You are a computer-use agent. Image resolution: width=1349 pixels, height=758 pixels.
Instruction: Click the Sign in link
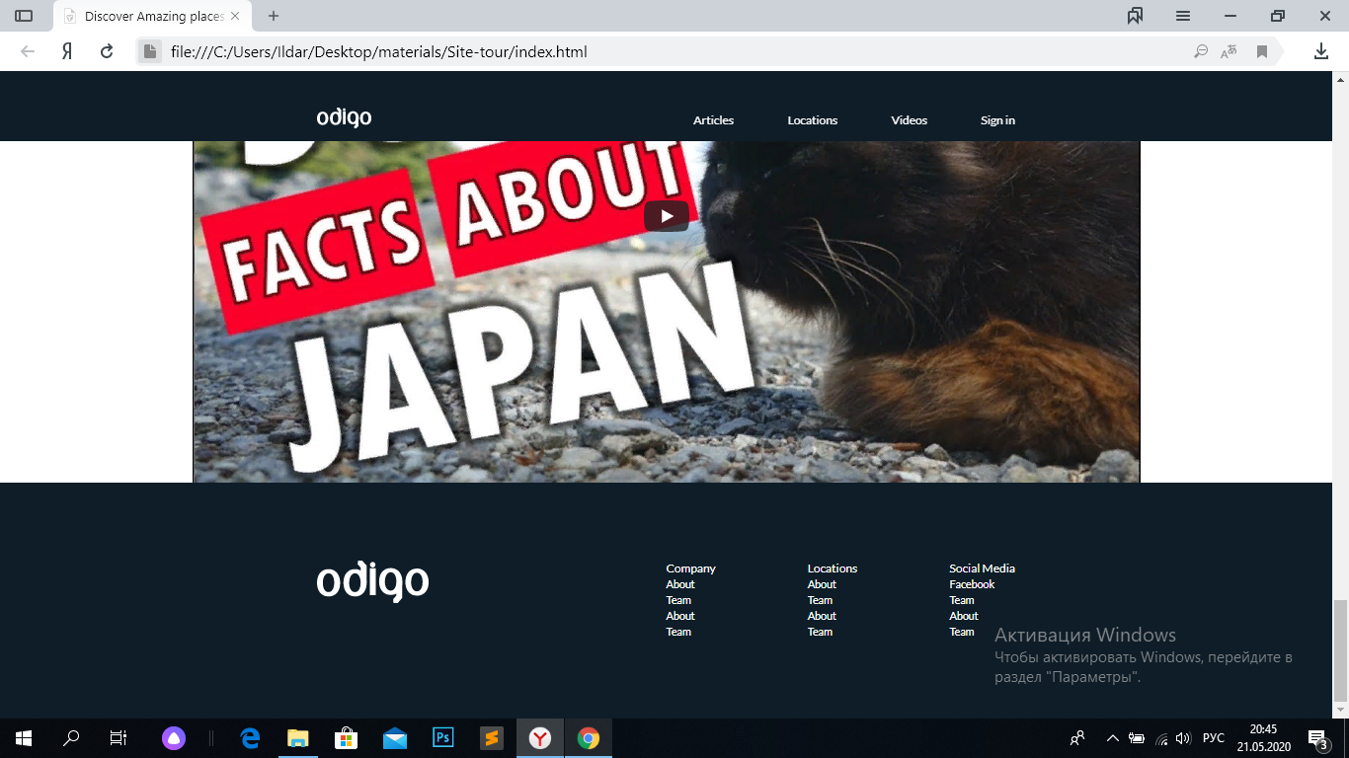click(x=997, y=120)
